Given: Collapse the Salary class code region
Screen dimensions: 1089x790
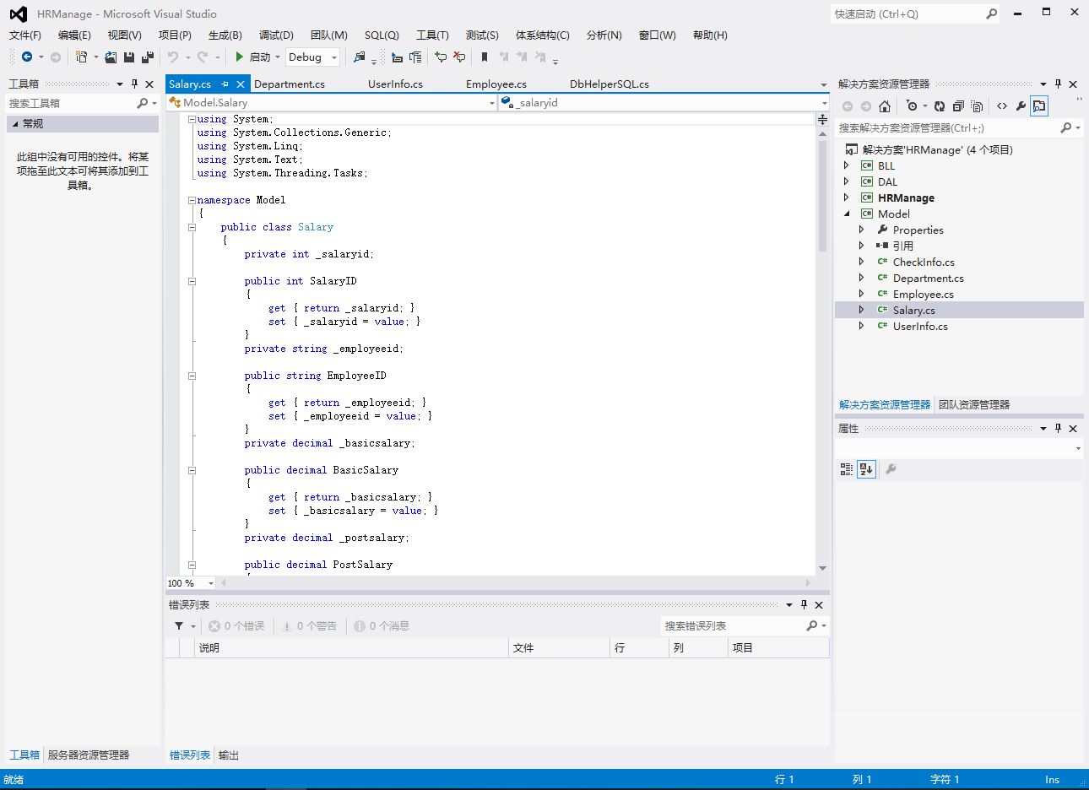Looking at the screenshot, I should [x=192, y=227].
